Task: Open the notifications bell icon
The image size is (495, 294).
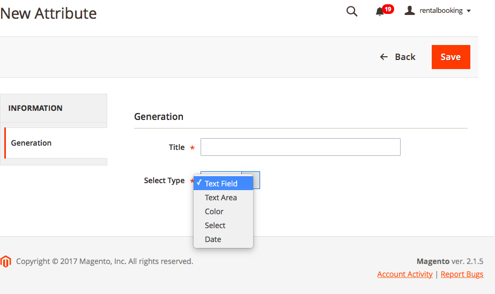Action: [x=380, y=12]
